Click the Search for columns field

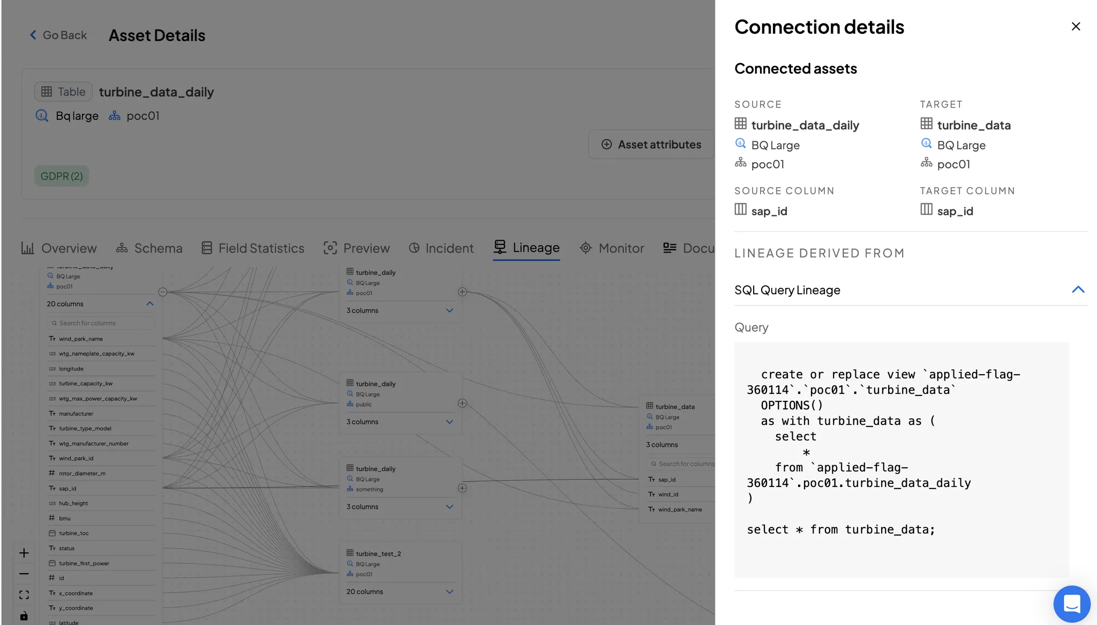click(102, 323)
